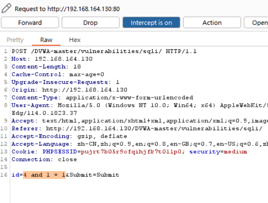The image size is (268, 203).
Task: Click the partially visible Open button
Action: coord(256,23)
